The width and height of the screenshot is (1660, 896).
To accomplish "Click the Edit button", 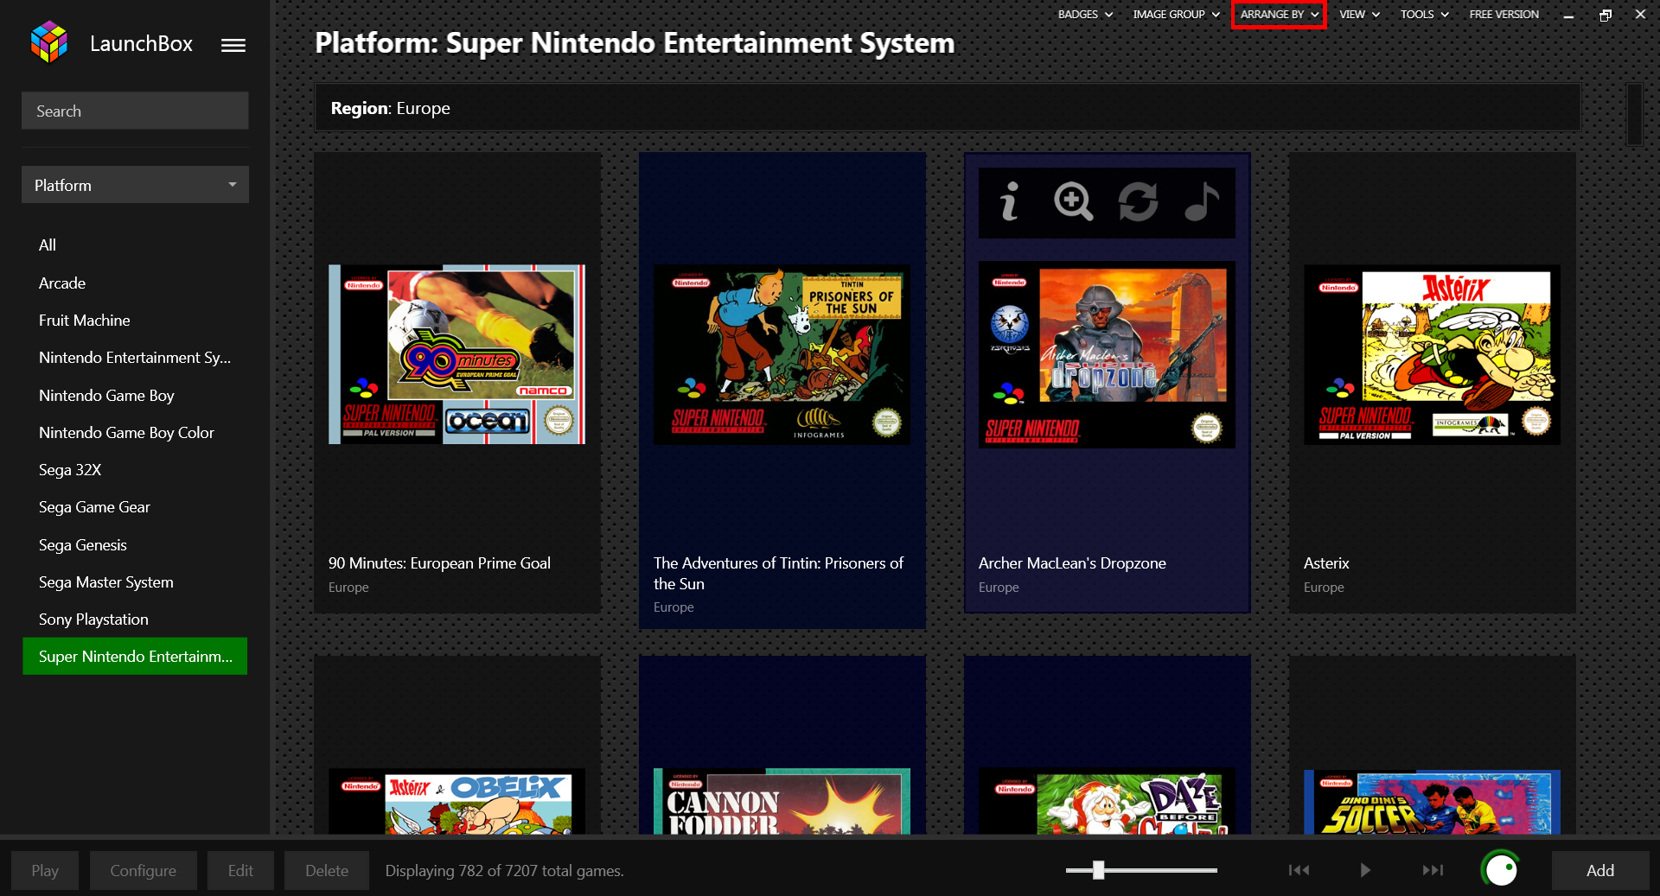I will pyautogui.click(x=240, y=870).
